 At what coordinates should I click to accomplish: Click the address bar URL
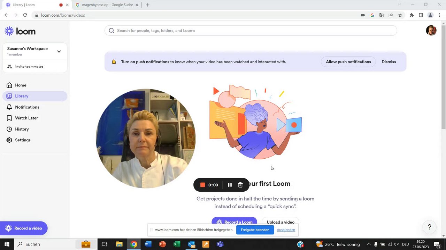[x=63, y=15]
